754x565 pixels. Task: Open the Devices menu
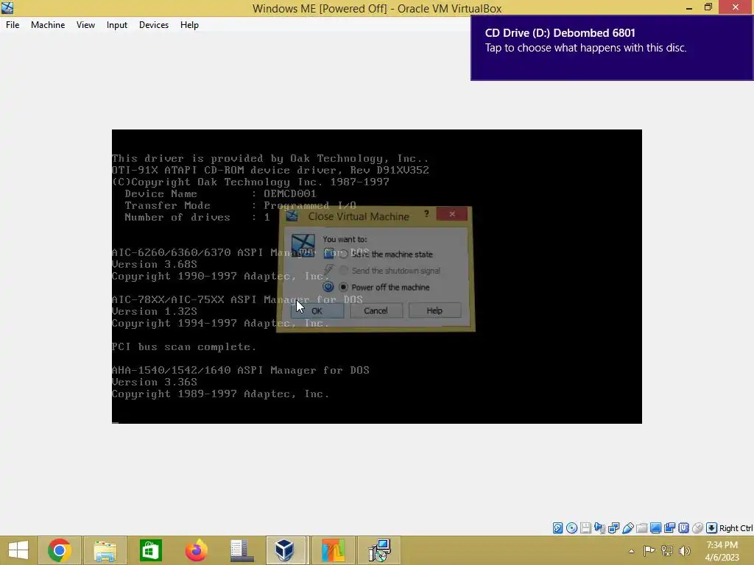153,25
